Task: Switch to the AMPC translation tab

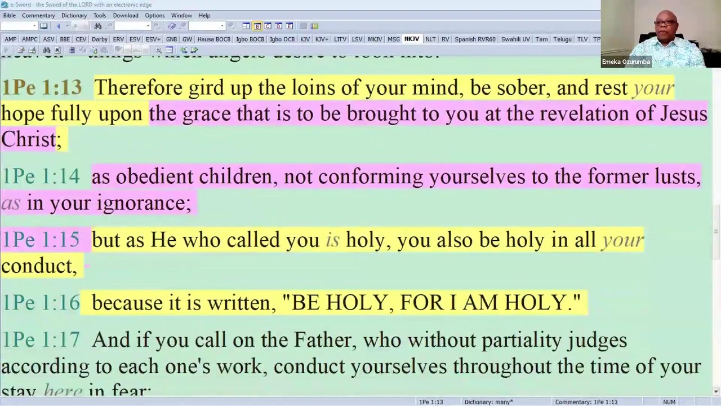Action: [x=30, y=39]
